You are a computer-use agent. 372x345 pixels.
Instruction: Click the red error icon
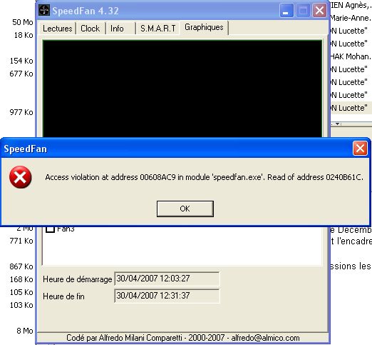click(21, 177)
